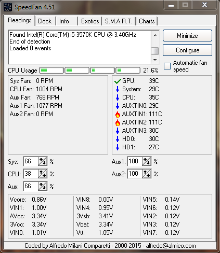Click the VIN5 0.14V reading
Viewport: 220px width, 253px height.
[x=161, y=200]
